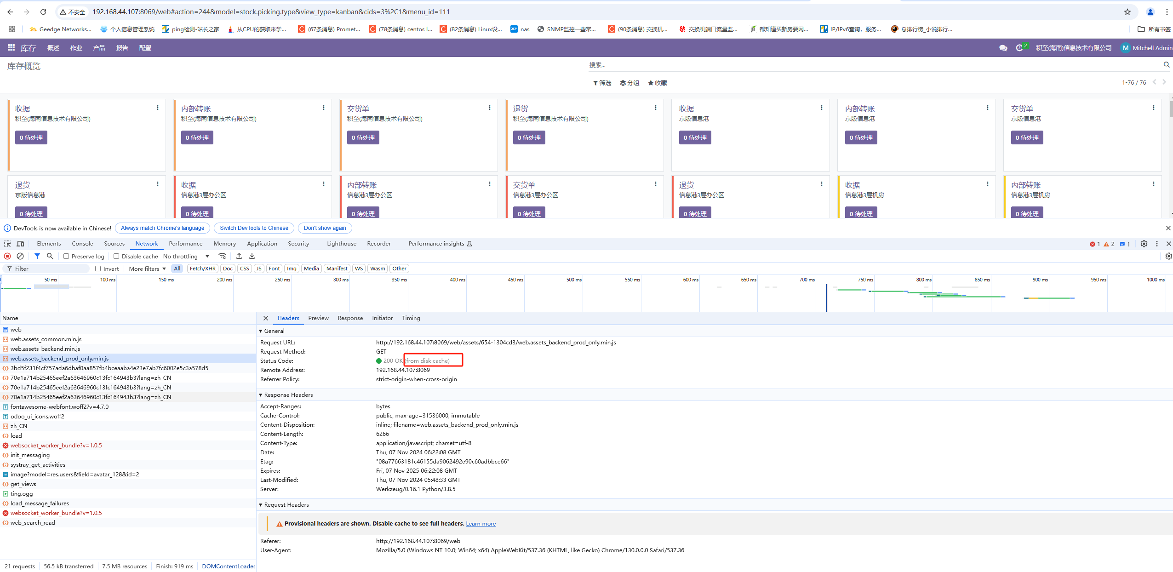Toggle the network filter funnel icon
The width and height of the screenshot is (1173, 572).
37,256
